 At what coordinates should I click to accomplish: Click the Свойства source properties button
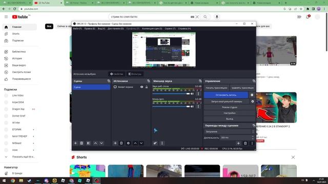click(x=116, y=74)
